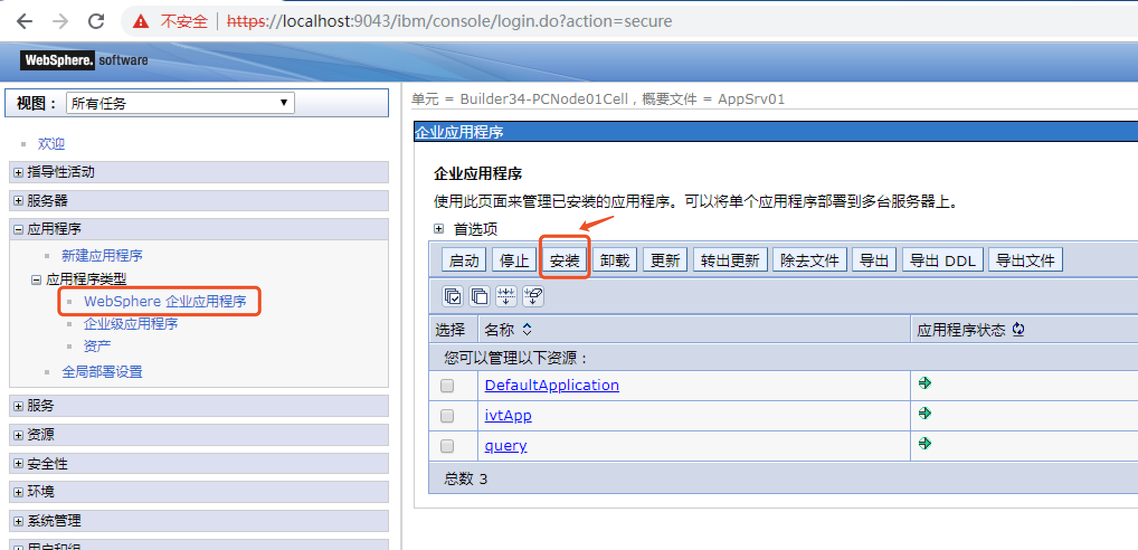Click the 选择 column header
Screen dimensions: 1138x550
pyautogui.click(x=451, y=330)
